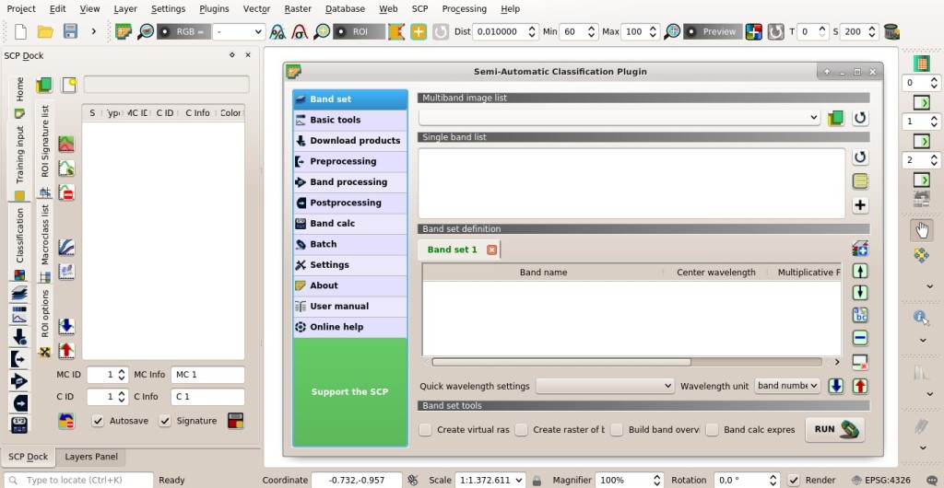The height and width of the screenshot is (488, 944).
Task: Open file icon next to the Multiband image list
Action: point(835,118)
